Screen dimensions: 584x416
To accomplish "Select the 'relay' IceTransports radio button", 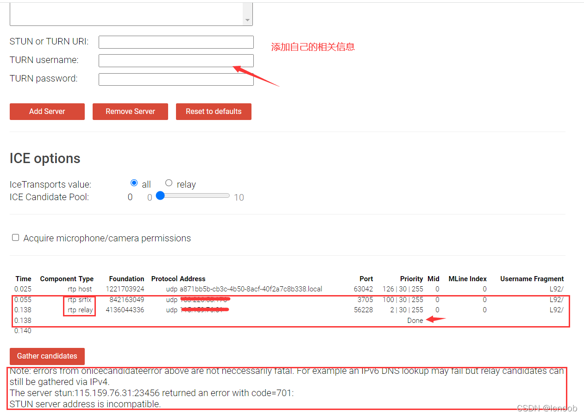I will coord(169,183).
